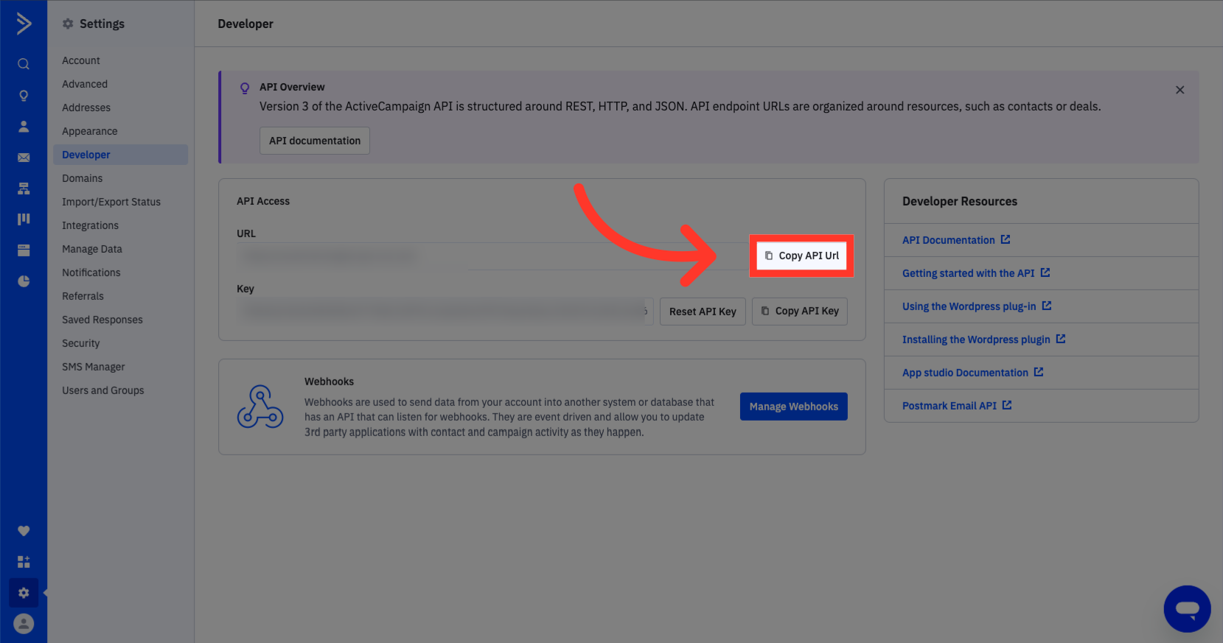The width and height of the screenshot is (1223, 643).
Task: Open Security settings
Action: tap(81, 343)
